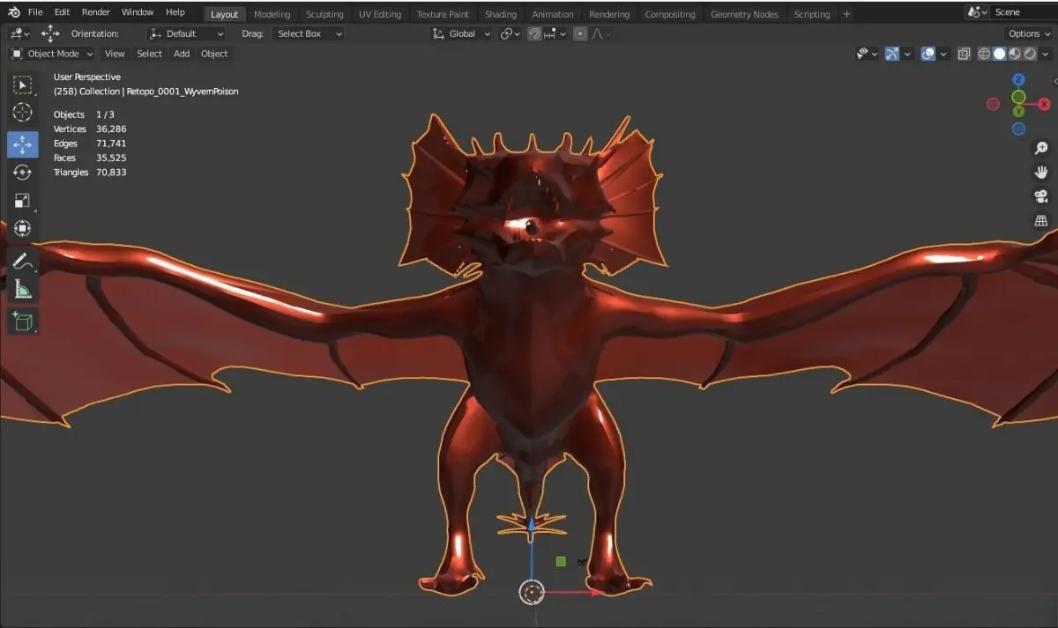Select solid viewport shading
This screenshot has height=628, width=1058.
(x=999, y=54)
